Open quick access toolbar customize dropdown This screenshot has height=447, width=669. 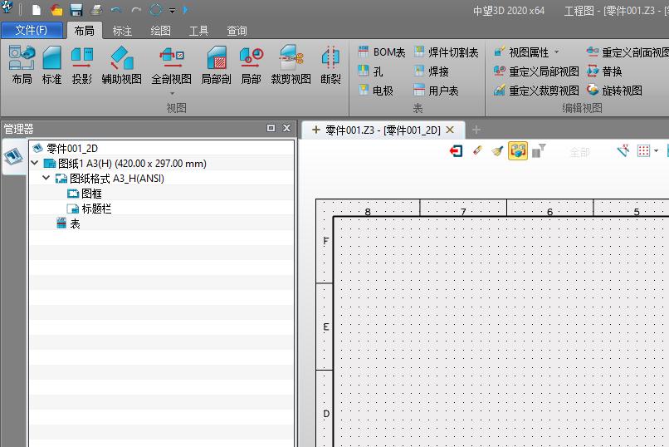[x=172, y=10]
